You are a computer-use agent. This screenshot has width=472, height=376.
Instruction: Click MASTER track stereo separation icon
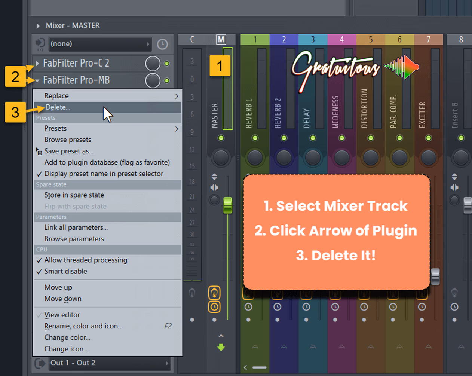(x=214, y=200)
